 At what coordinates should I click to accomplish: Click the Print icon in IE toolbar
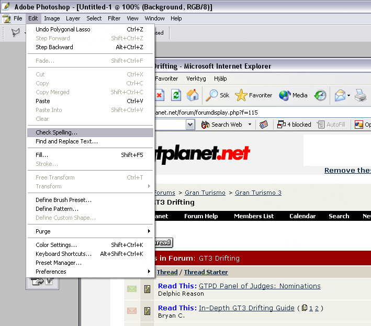click(361, 95)
